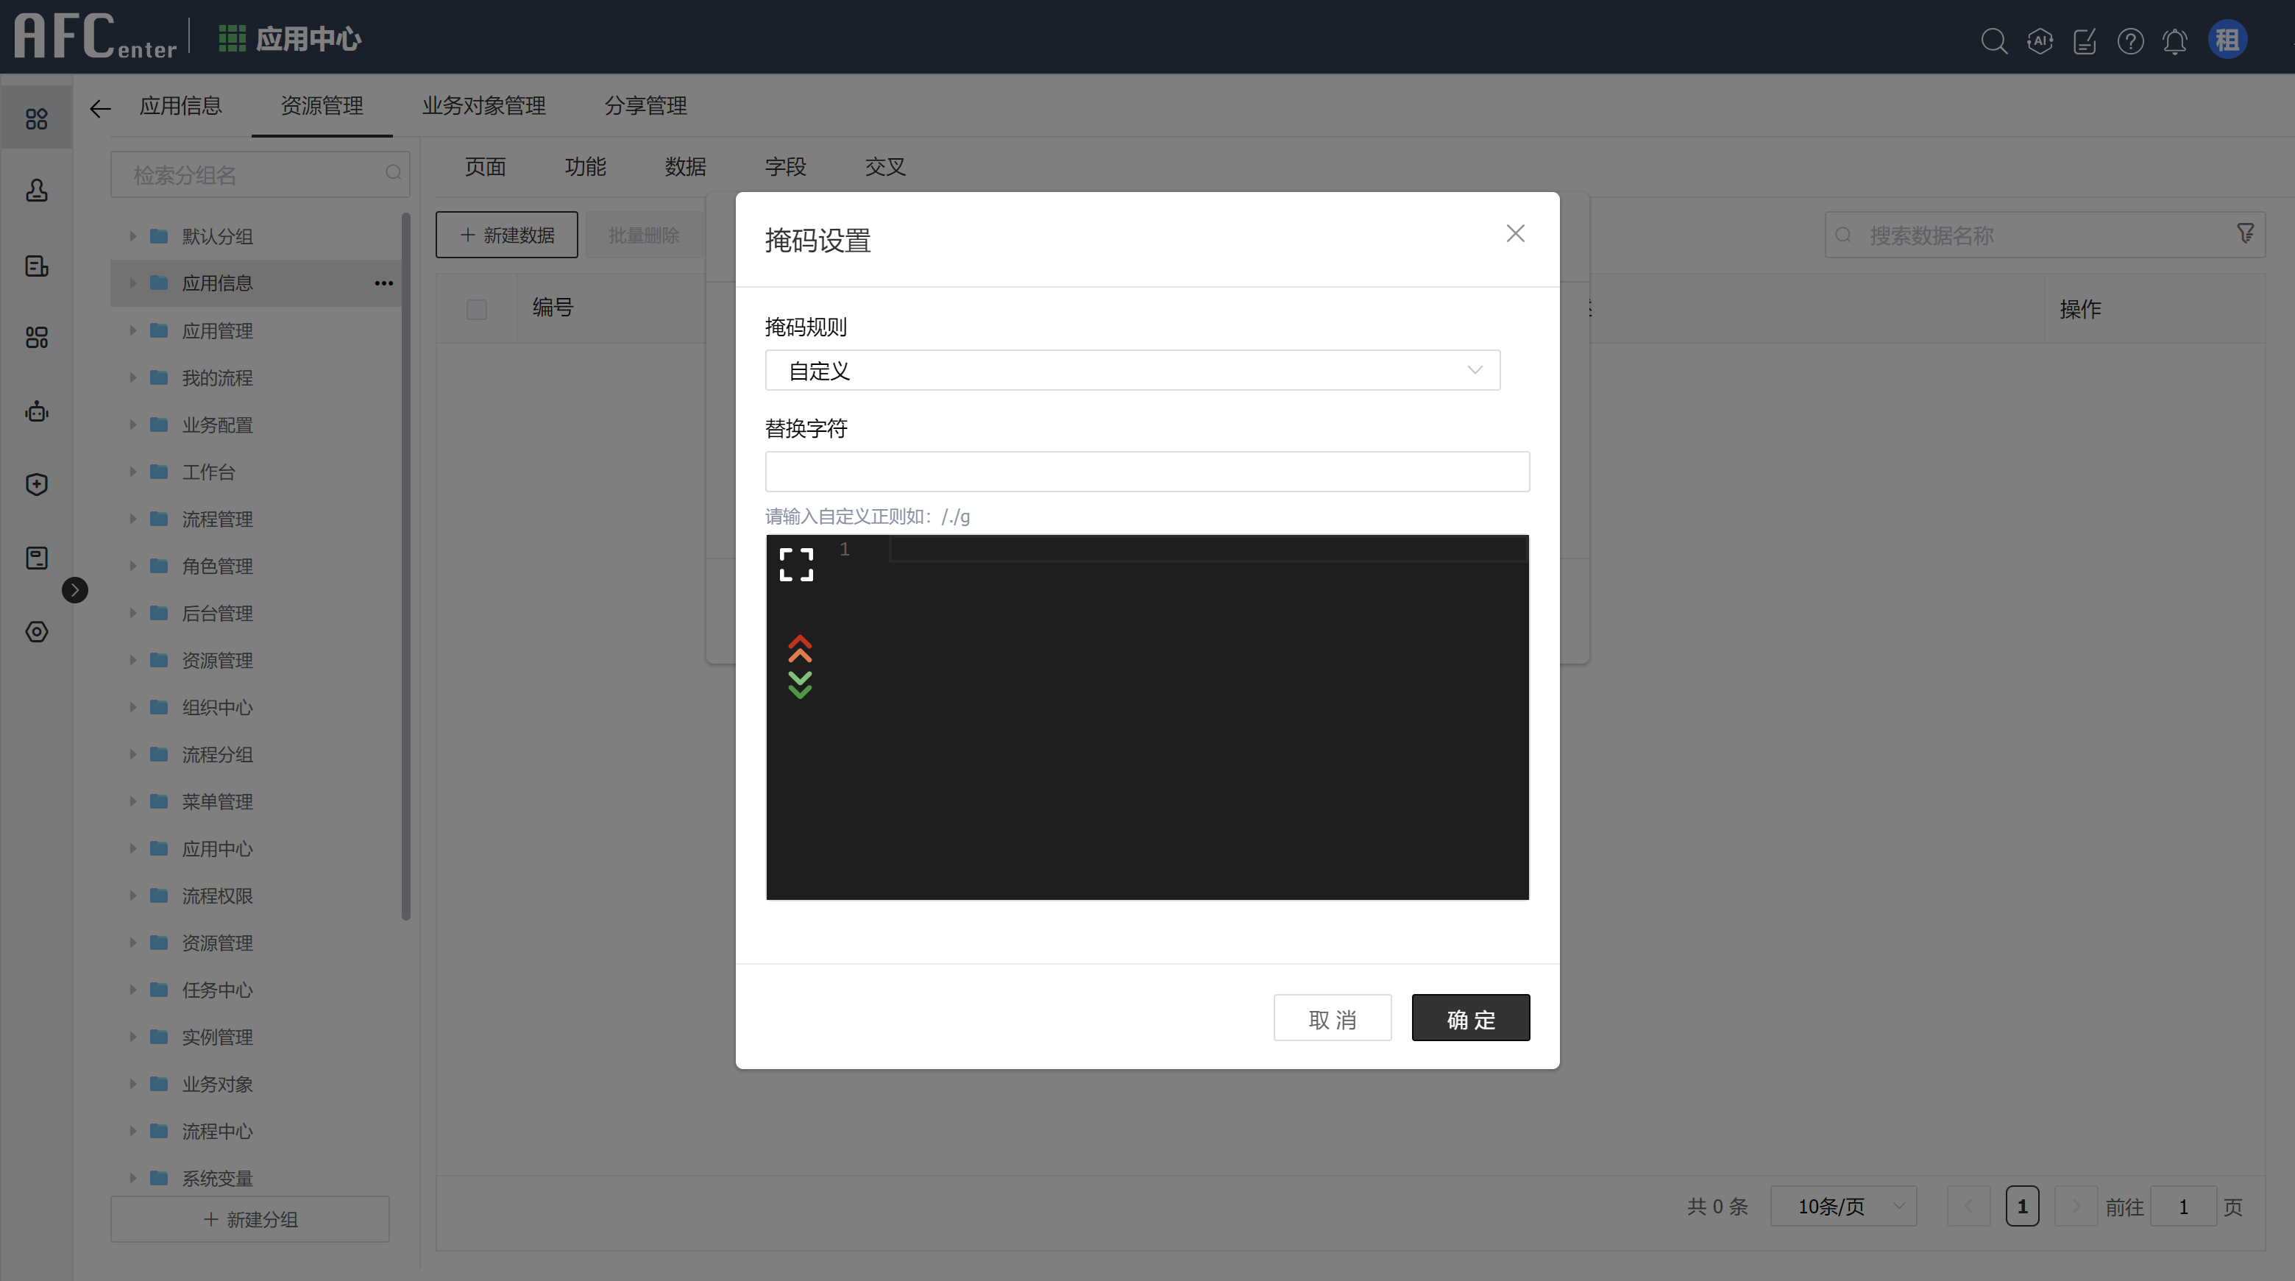Image resolution: width=2295 pixels, height=1281 pixels.
Task: Open the notification bell icon
Action: [x=2175, y=41]
